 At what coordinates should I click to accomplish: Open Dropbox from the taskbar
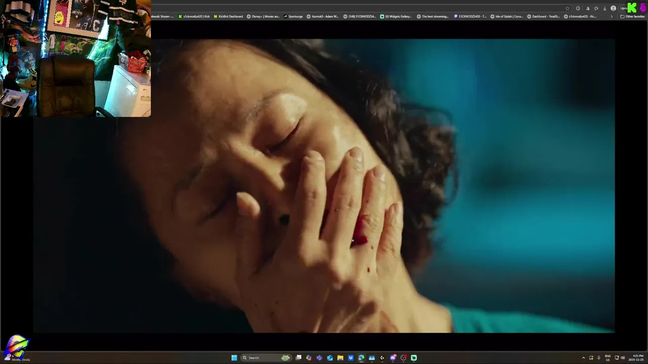pyautogui.click(x=351, y=357)
